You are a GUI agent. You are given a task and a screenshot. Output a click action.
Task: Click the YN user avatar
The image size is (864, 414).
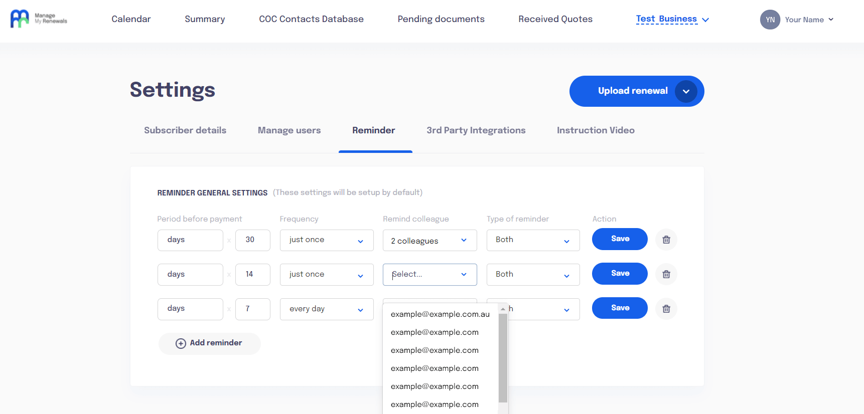770,20
